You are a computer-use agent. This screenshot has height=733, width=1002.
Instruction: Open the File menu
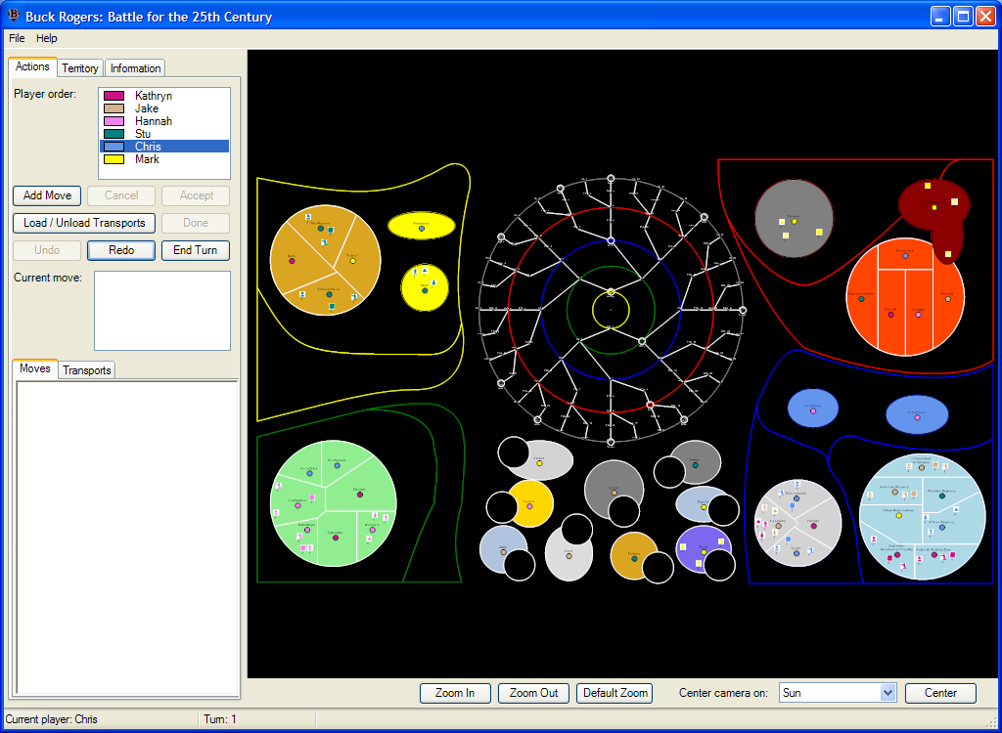[x=17, y=38]
